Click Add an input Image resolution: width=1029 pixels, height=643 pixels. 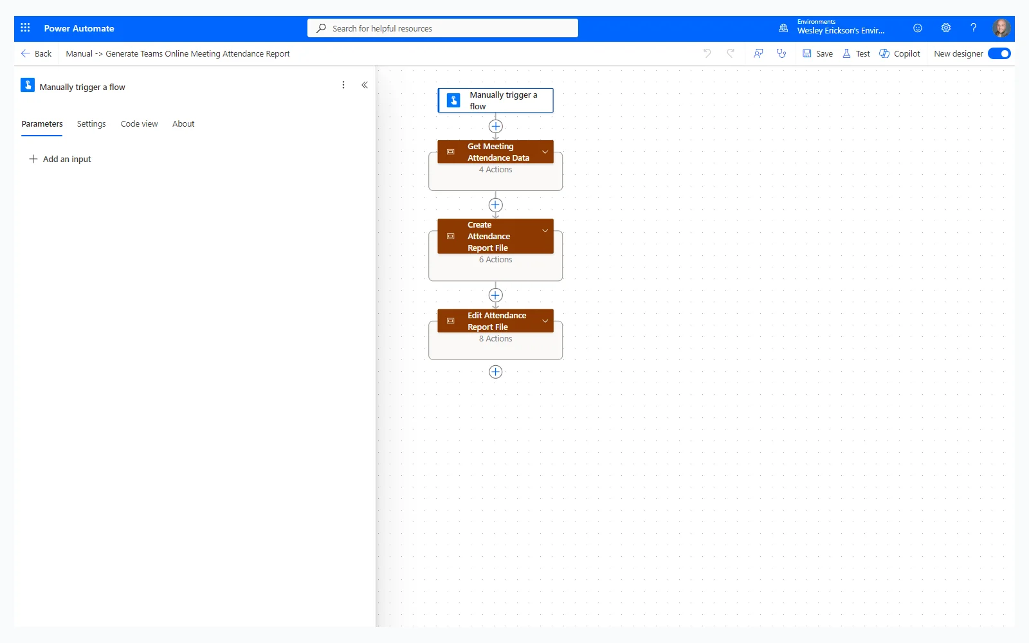point(60,159)
